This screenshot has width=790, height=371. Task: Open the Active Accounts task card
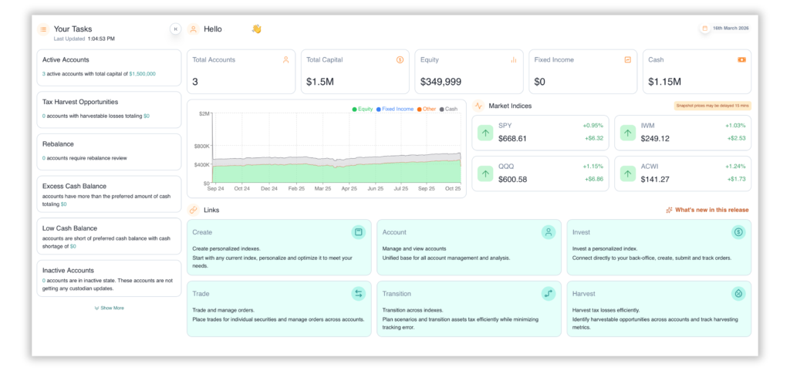(x=109, y=66)
